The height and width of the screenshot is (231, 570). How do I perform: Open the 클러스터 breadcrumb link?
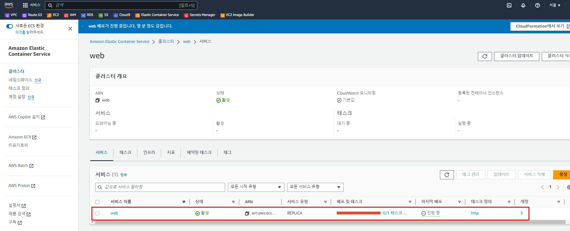click(166, 41)
